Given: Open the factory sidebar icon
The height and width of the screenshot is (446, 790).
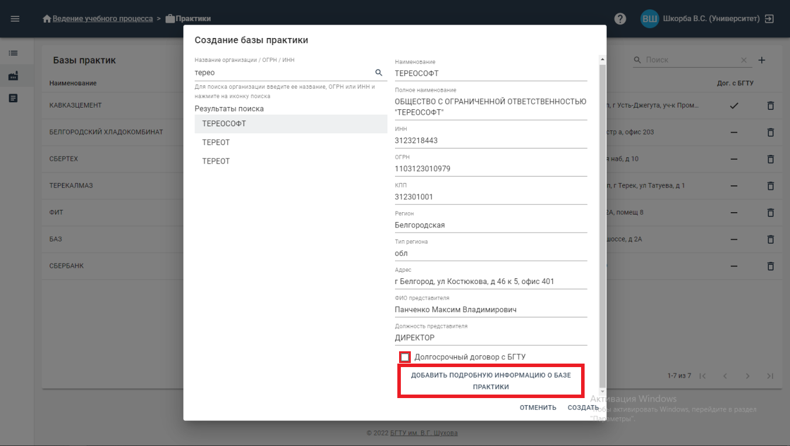Looking at the screenshot, I should point(13,75).
